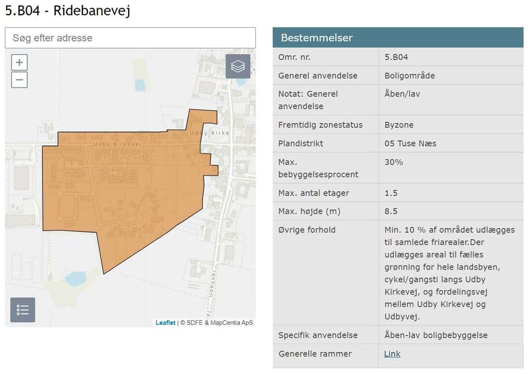The width and height of the screenshot is (531, 374).
Task: Click the Udbyvej road label on map
Action: [x=212, y=293]
